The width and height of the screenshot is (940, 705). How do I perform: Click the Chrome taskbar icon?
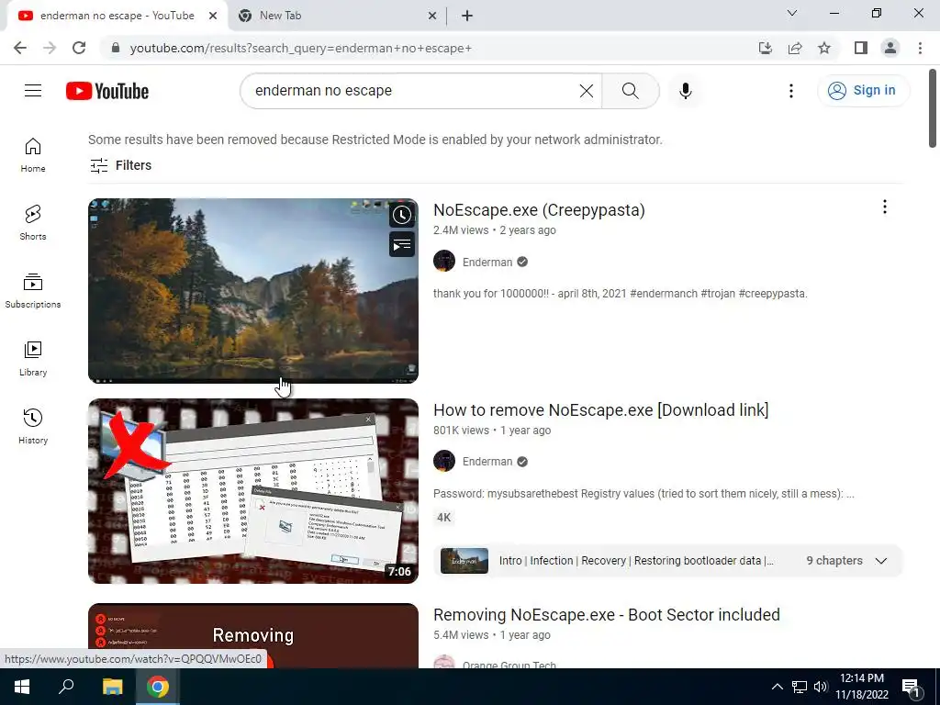click(x=158, y=687)
